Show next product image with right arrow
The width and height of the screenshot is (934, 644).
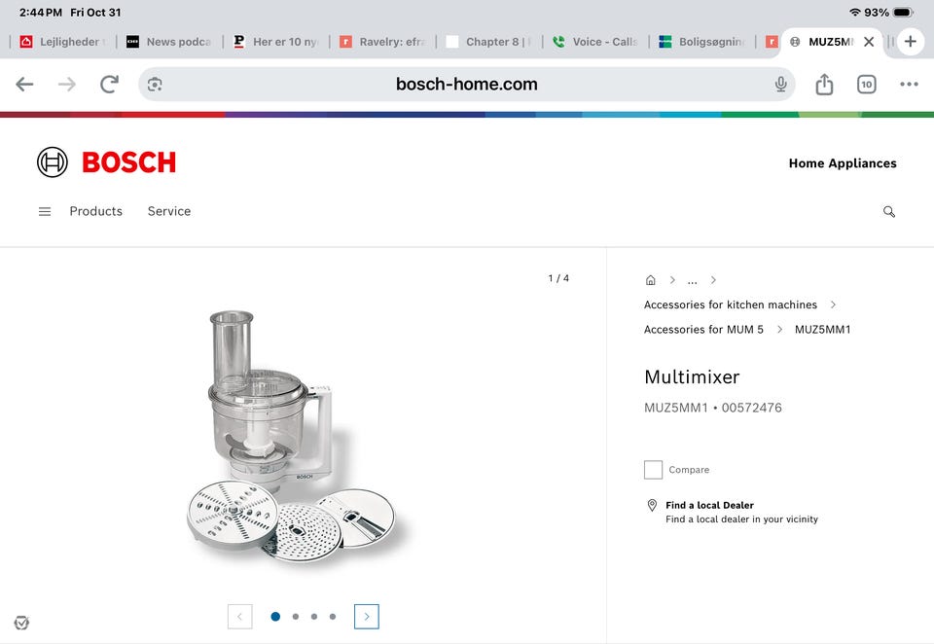point(367,617)
